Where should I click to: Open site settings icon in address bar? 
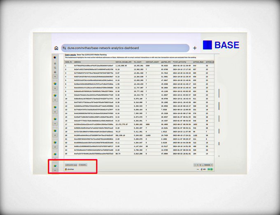coord(64,48)
